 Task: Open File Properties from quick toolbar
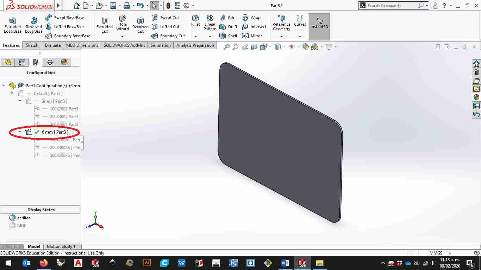pyautogui.click(x=177, y=6)
